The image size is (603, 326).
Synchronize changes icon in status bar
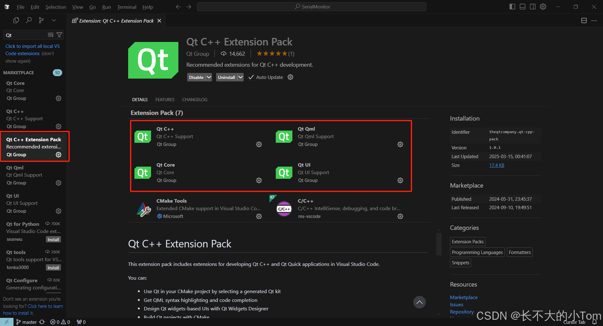42,322
